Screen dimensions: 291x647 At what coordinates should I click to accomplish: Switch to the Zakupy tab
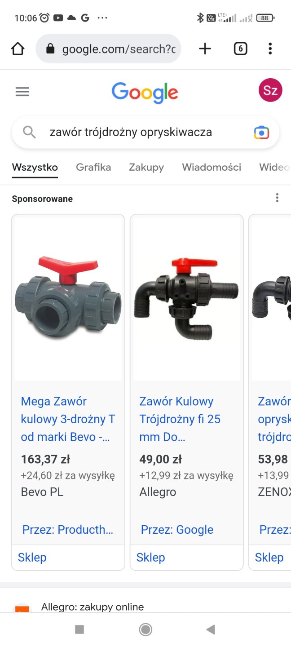146,167
